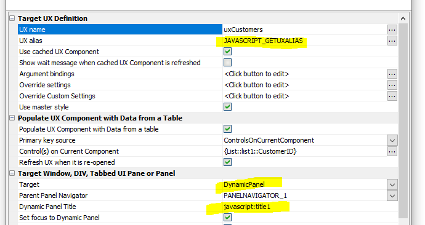Open the Override Custom Settings ellipsis button
This screenshot has height=225, width=425.
tap(392, 96)
